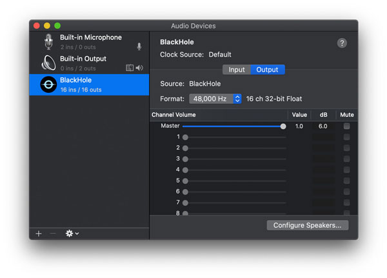This screenshot has width=387, height=278.
Task: Click the BlackHole heading in details pane
Action: pyautogui.click(x=177, y=42)
